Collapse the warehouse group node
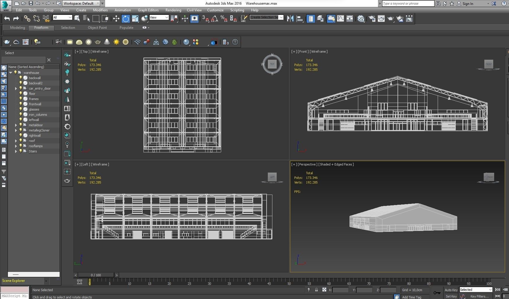This screenshot has height=299, width=509. coord(11,73)
